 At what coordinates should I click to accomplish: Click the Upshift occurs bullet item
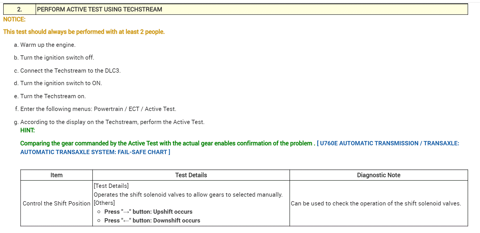coord(148,212)
